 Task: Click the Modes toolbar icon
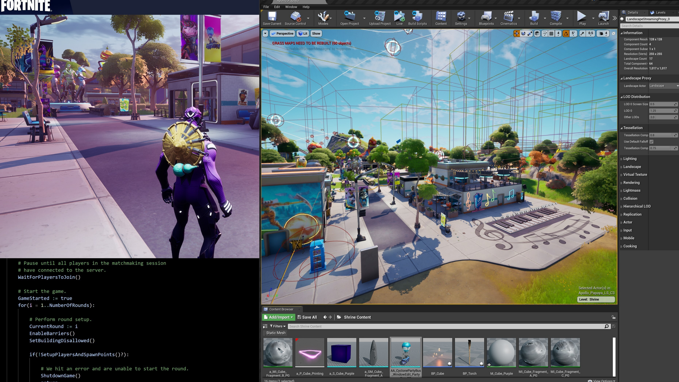[x=323, y=18]
